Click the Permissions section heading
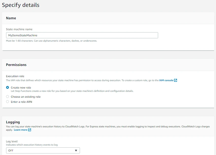Screen dimensions: 216x155 16,65
